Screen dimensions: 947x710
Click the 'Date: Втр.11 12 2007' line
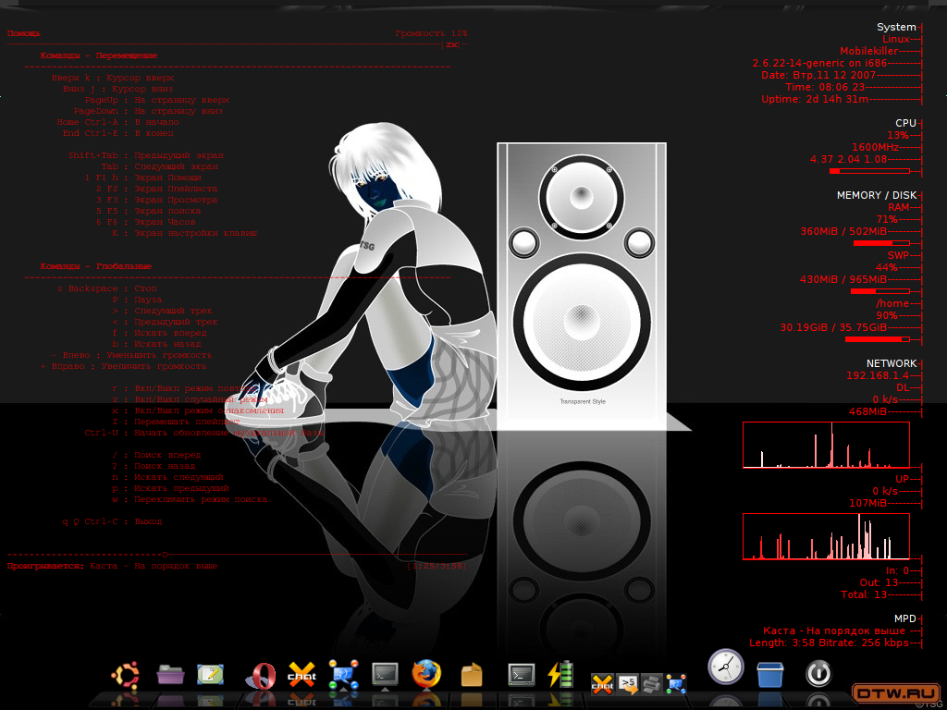click(818, 76)
